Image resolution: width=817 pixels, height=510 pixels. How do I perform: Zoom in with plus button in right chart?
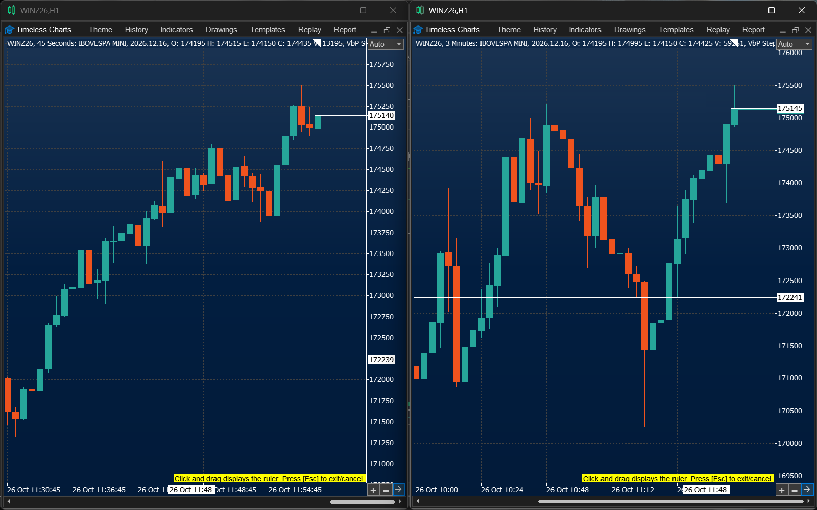pos(782,490)
